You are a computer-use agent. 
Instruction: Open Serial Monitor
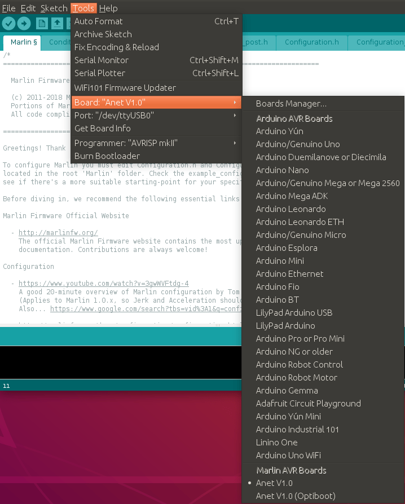(x=156, y=60)
